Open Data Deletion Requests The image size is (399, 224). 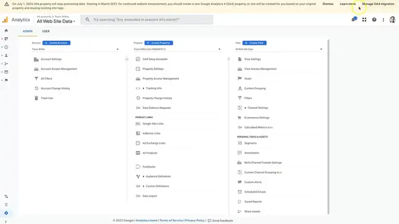(x=156, y=108)
